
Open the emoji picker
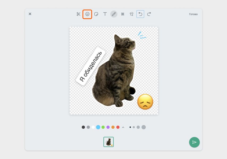click(x=87, y=14)
